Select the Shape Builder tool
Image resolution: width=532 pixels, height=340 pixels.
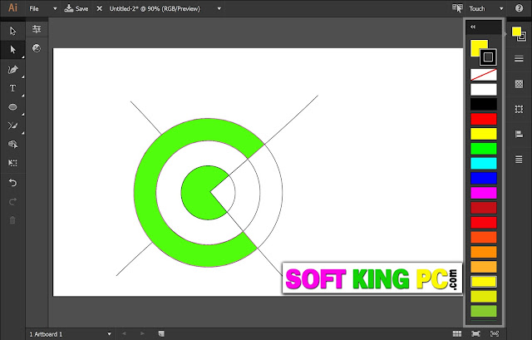pos(12,144)
